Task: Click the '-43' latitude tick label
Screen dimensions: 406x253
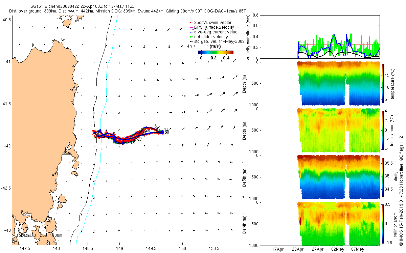Action: (7, 230)
